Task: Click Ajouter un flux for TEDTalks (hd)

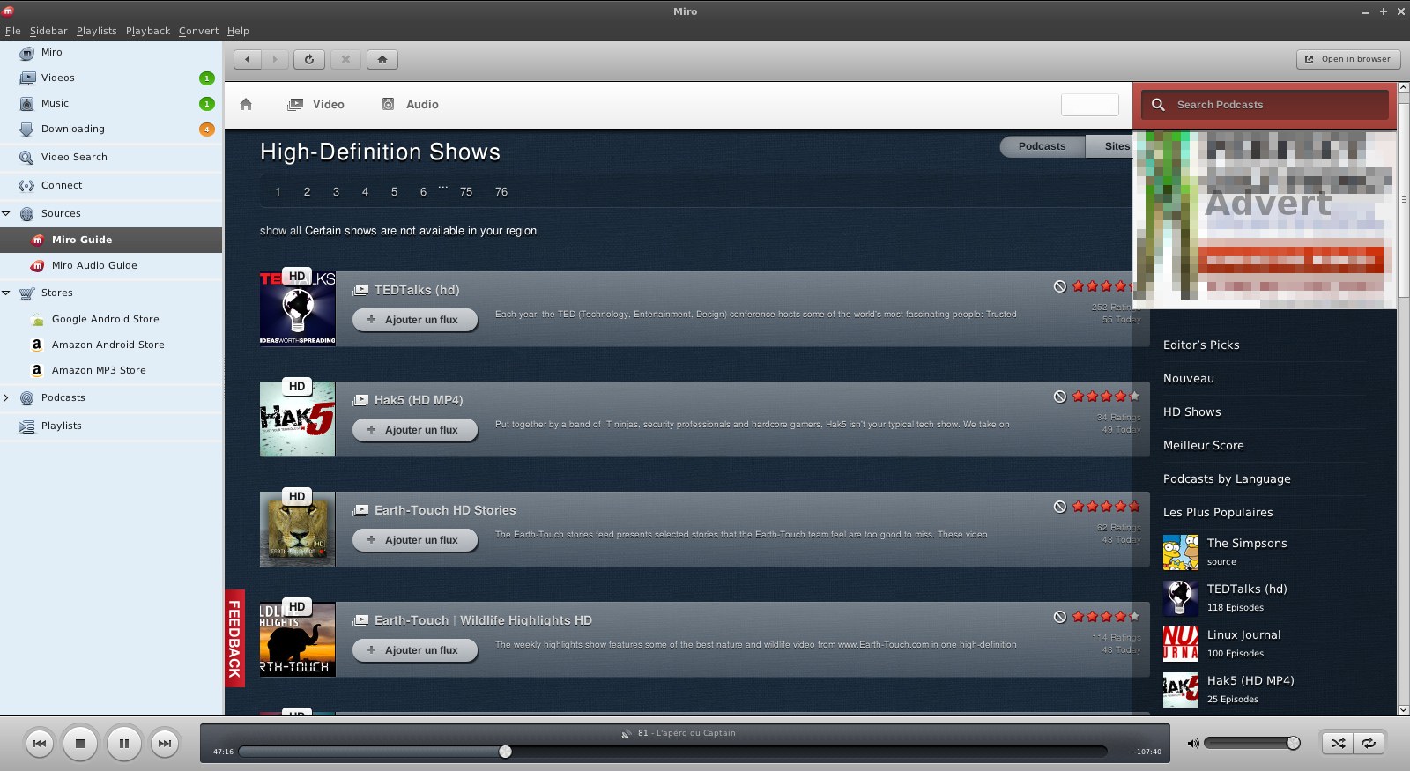Action: coord(415,320)
